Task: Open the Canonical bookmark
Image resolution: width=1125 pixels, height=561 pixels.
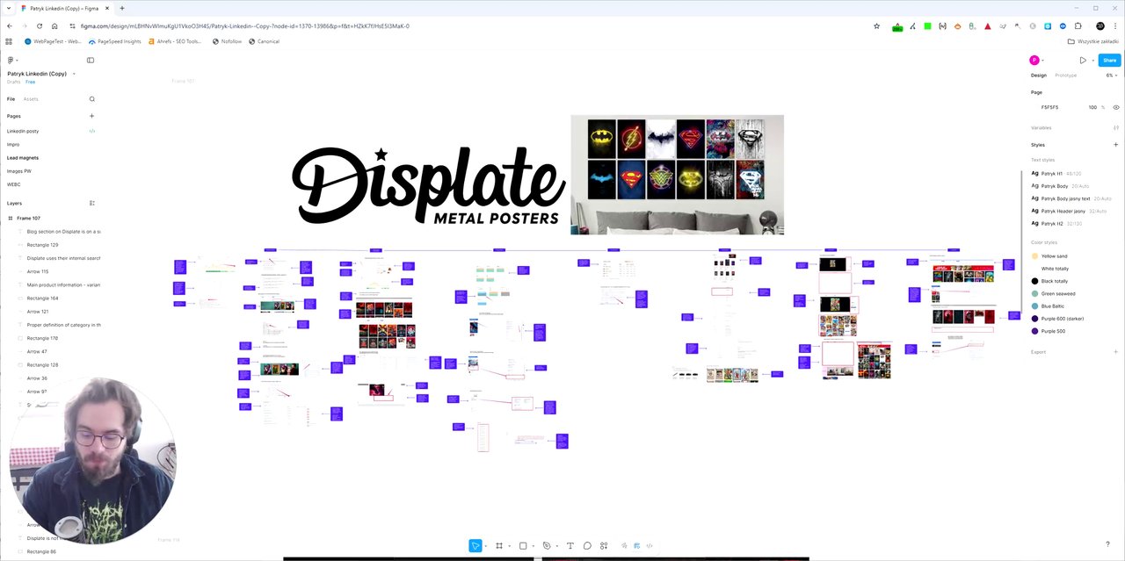Action: pyautogui.click(x=264, y=41)
